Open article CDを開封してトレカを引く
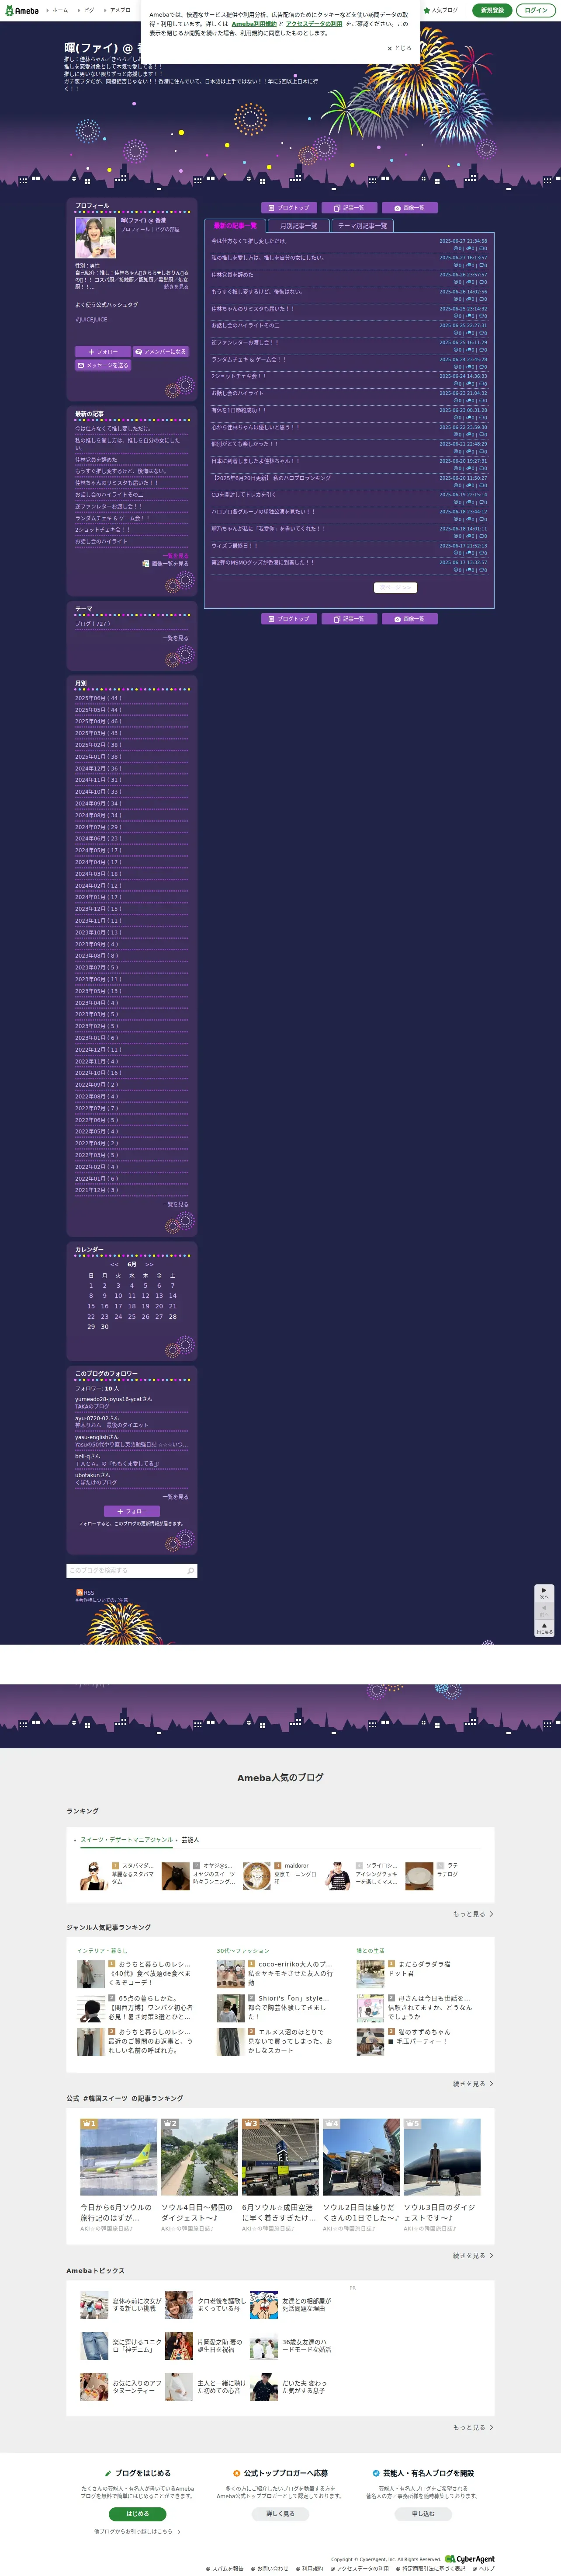Screen dimensions: 561x2576 243,494
